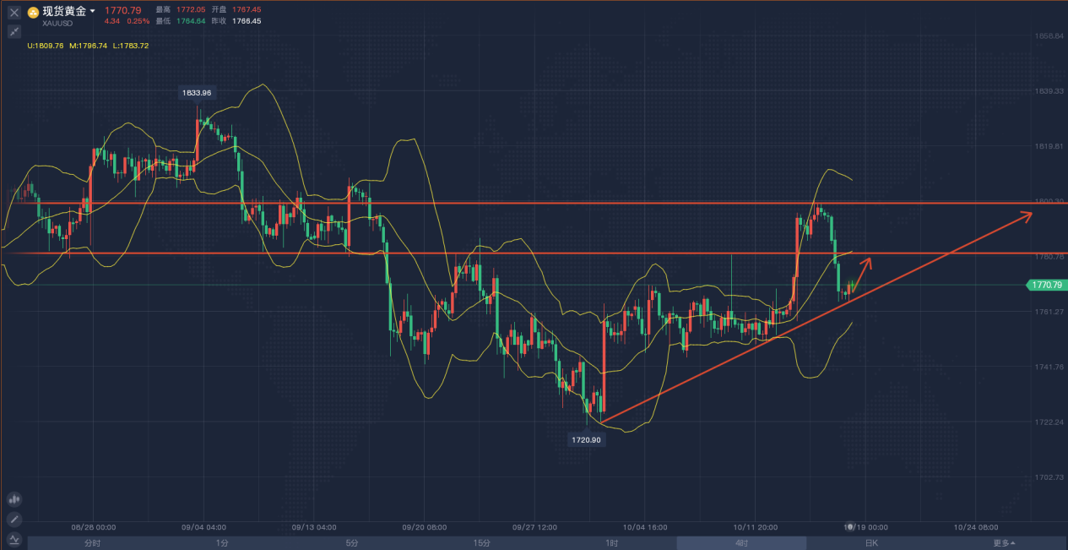This screenshot has width=1068, height=550.
Task: Click the Bollinger middle value M:1796.74
Action: pos(89,46)
